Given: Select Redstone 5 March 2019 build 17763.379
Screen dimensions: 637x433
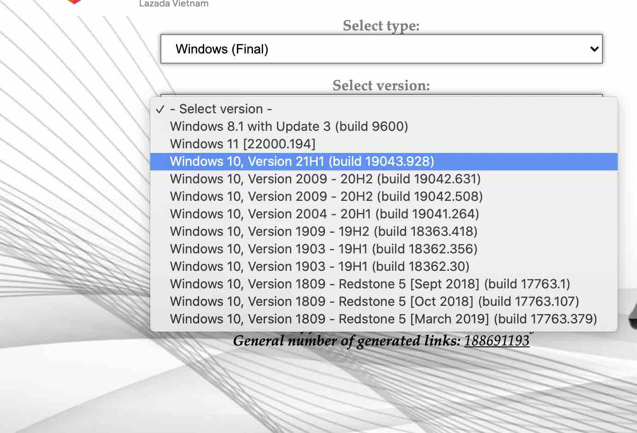Looking at the screenshot, I should pyautogui.click(x=383, y=319).
